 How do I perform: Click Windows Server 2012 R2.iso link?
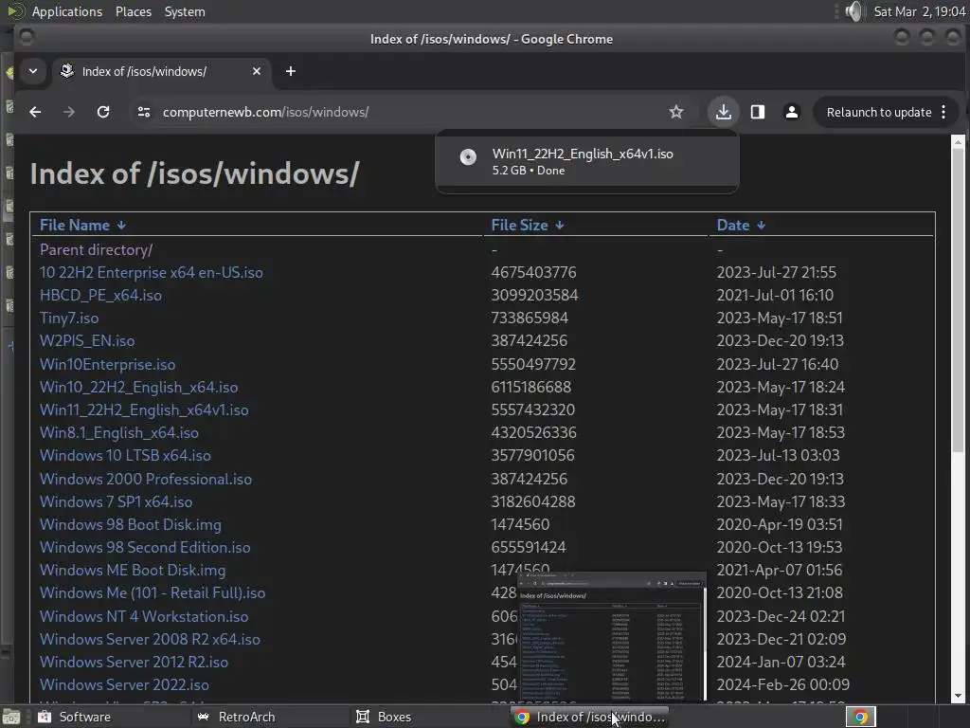coord(135,662)
